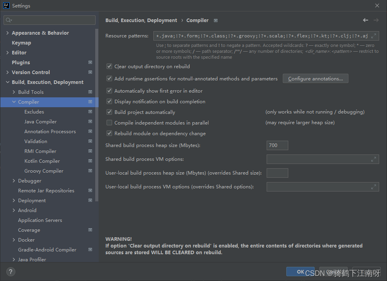Click the search magnifier in settings search
The height and width of the screenshot is (281, 387).
pos(8,20)
